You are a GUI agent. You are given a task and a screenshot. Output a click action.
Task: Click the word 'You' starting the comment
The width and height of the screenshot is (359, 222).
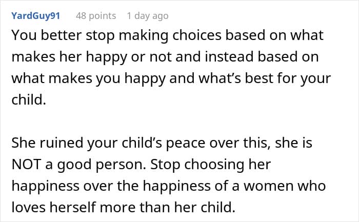point(22,35)
